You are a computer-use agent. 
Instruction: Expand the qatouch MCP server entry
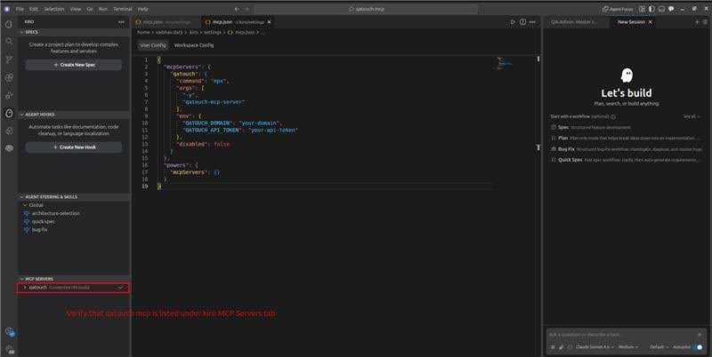(x=73, y=288)
